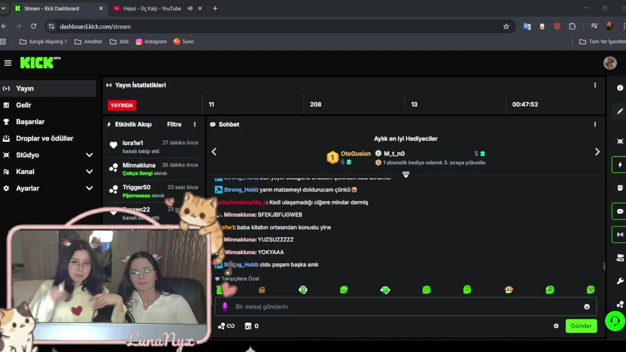Expand the Kanal sidebar section
Screen dimensions: 626x352
pos(89,172)
